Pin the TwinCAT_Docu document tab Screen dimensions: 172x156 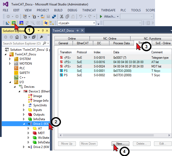[x=78, y=31]
